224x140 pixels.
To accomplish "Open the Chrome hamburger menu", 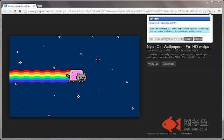I will (x=220, y=11).
